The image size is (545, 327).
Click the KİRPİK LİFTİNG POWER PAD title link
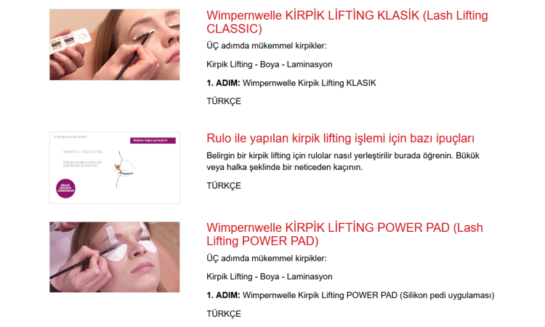coord(344,234)
